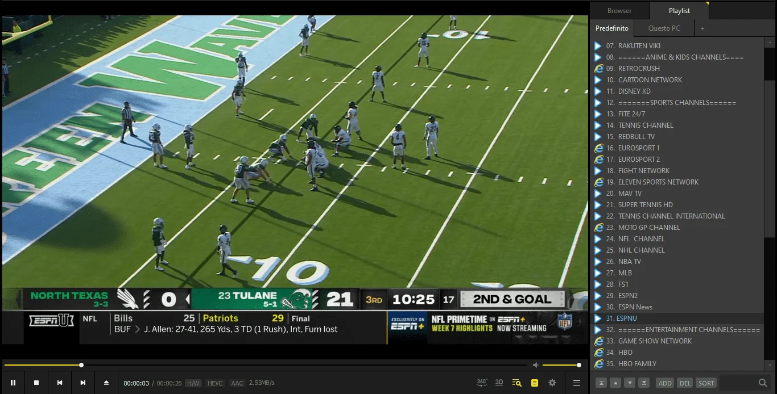Stop the video playback

(x=36, y=383)
